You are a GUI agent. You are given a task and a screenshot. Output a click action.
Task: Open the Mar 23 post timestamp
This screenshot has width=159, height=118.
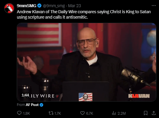pos(75,6)
